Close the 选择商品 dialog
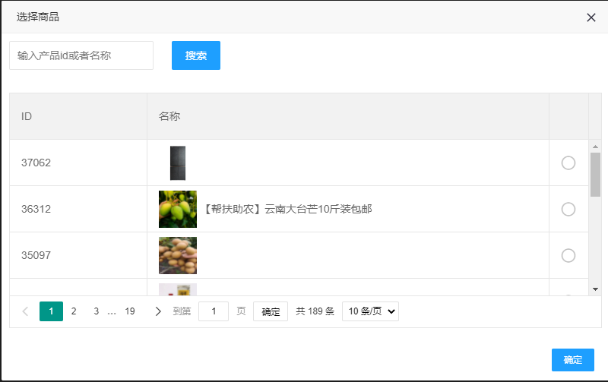Viewport: 608px width, 382px height. click(591, 17)
